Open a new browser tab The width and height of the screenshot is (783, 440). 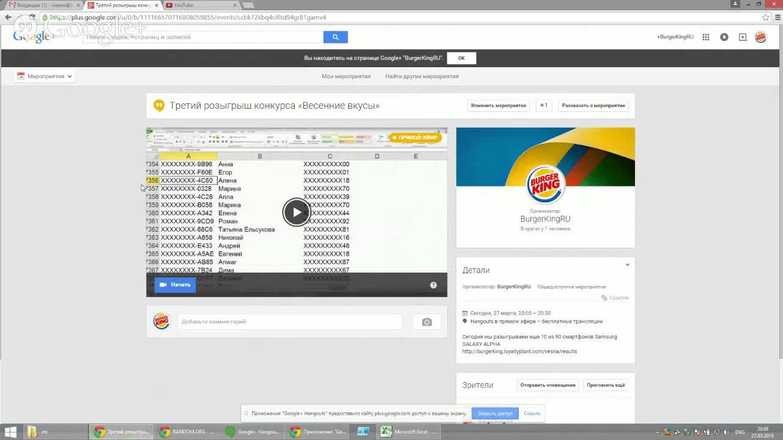click(x=248, y=5)
